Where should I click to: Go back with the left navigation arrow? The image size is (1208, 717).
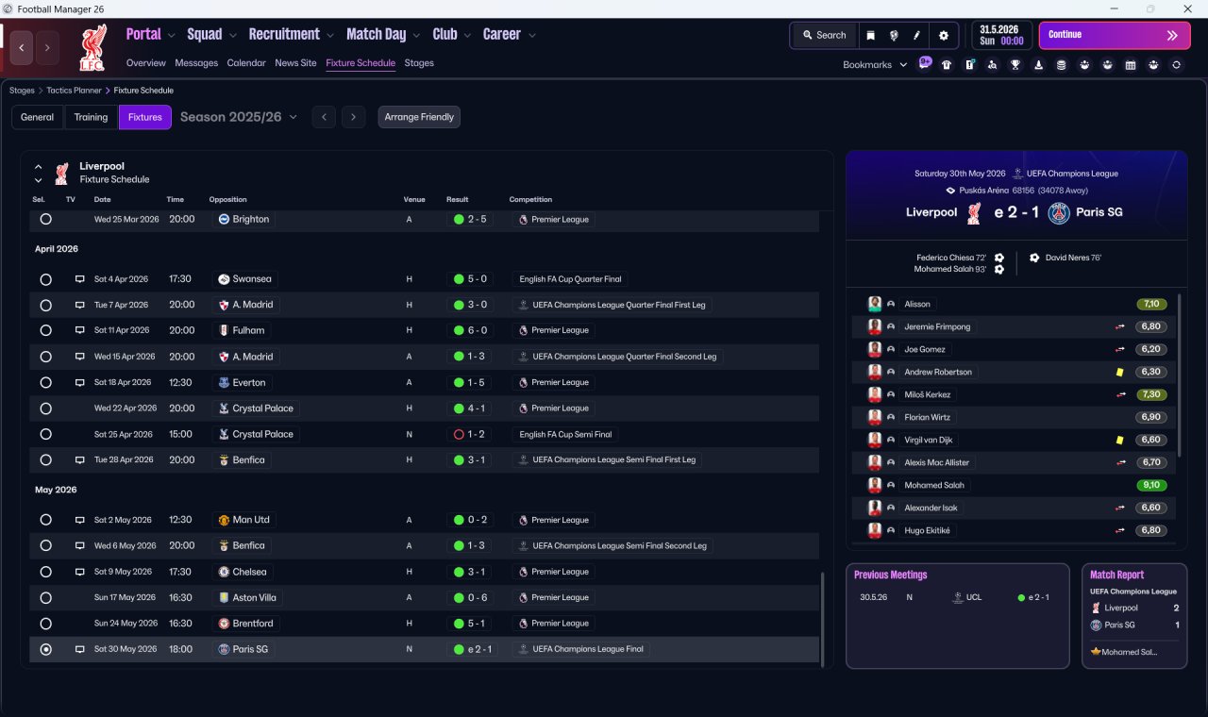point(23,47)
